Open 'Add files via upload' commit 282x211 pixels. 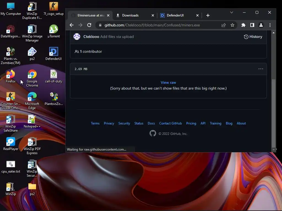[117, 37]
